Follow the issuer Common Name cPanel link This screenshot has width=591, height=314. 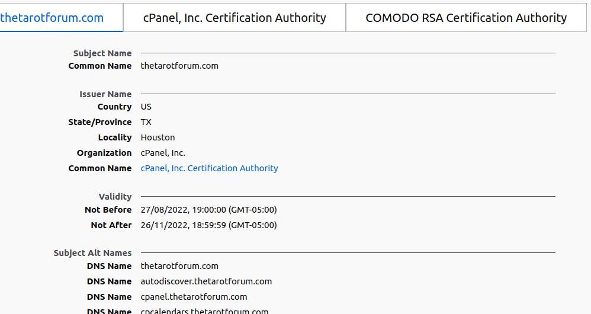[x=209, y=168]
